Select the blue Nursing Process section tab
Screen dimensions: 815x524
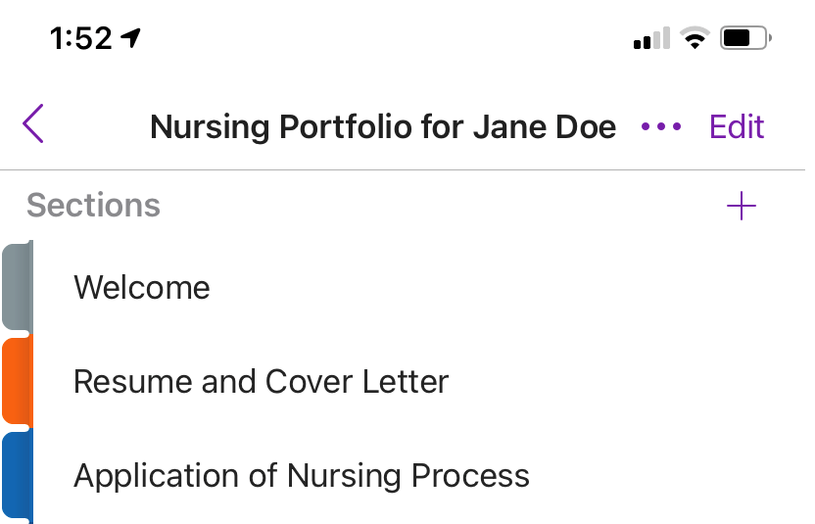[x=18, y=475]
